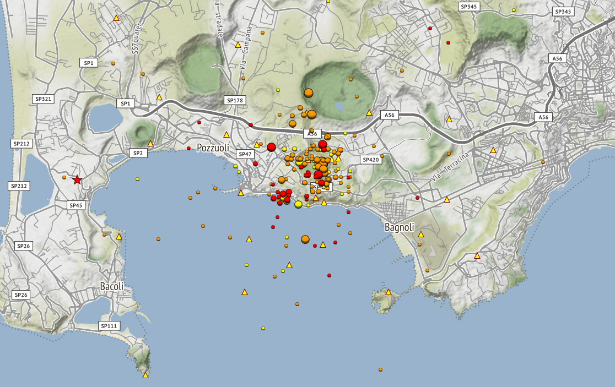This screenshot has width=615, height=387.
Task: Select the lone orange dot at the bottom of the sea
Action: [x=380, y=369]
